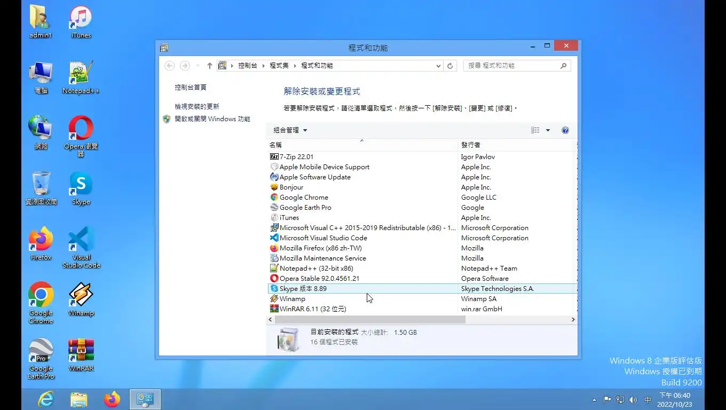Select the WinRAR 6.11 list icon
Image resolution: width=726 pixels, height=410 pixels.
[x=274, y=309]
